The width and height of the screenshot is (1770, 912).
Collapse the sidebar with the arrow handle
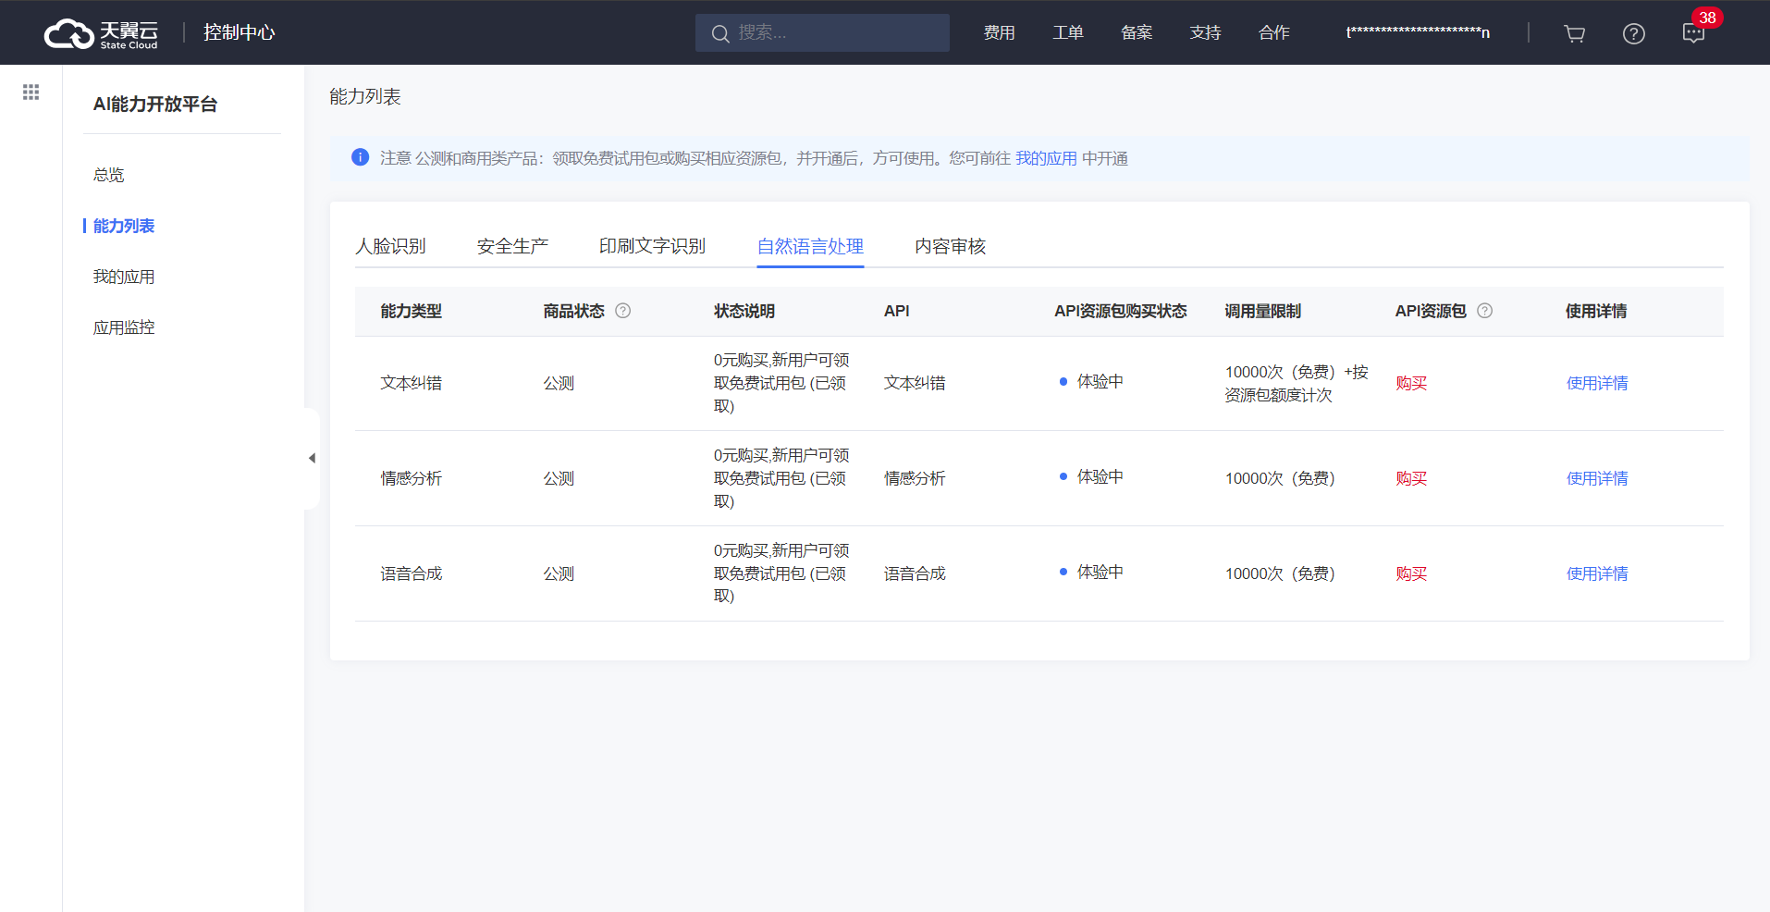[x=312, y=458]
